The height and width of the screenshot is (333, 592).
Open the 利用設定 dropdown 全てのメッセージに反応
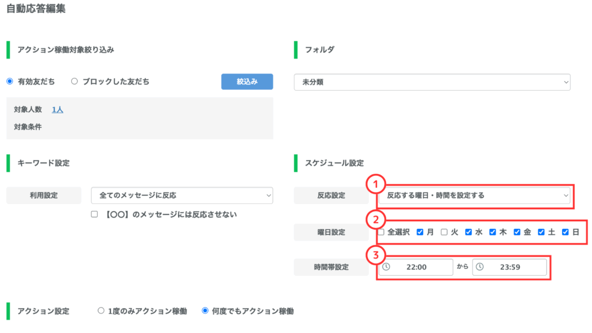182,195
